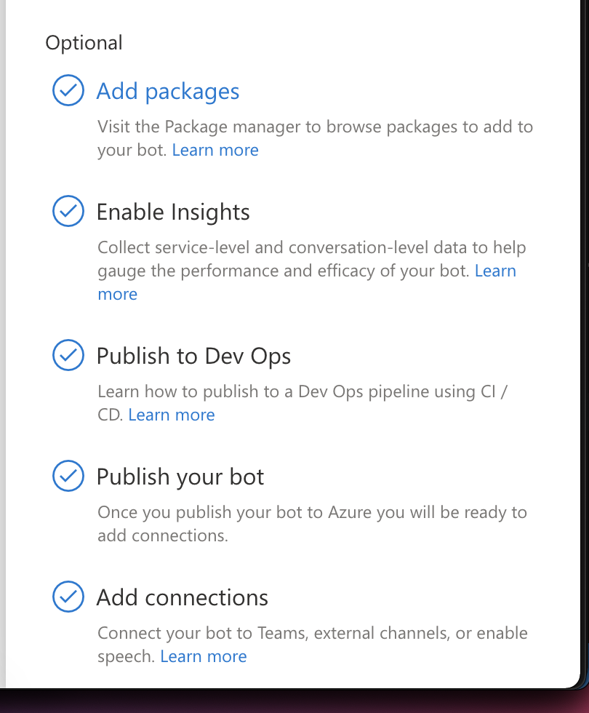This screenshot has width=589, height=713.
Task: Click the 'Visit the Package manager' description text
Action: coord(315,138)
